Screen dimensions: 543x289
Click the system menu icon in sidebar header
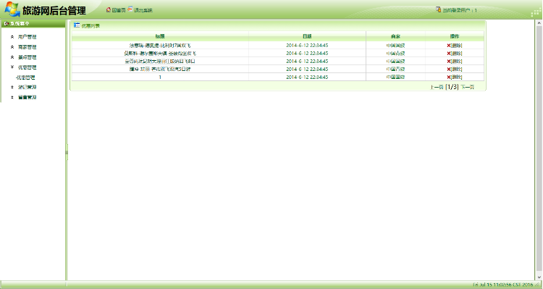[7, 24]
